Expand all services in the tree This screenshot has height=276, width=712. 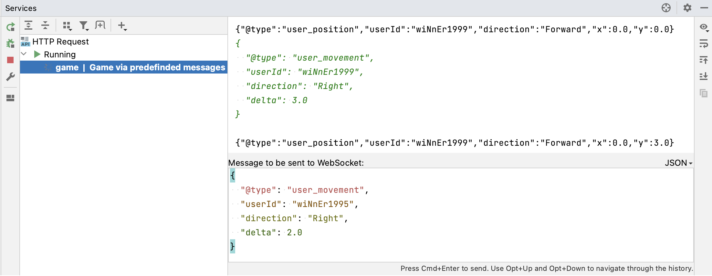coord(28,25)
